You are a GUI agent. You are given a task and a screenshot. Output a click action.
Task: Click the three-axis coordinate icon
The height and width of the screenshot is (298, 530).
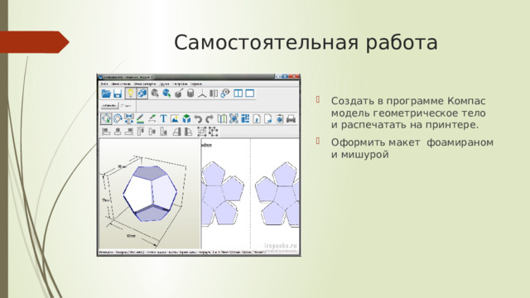coord(202,94)
